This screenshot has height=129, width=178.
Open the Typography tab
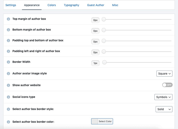(x=71, y=5)
